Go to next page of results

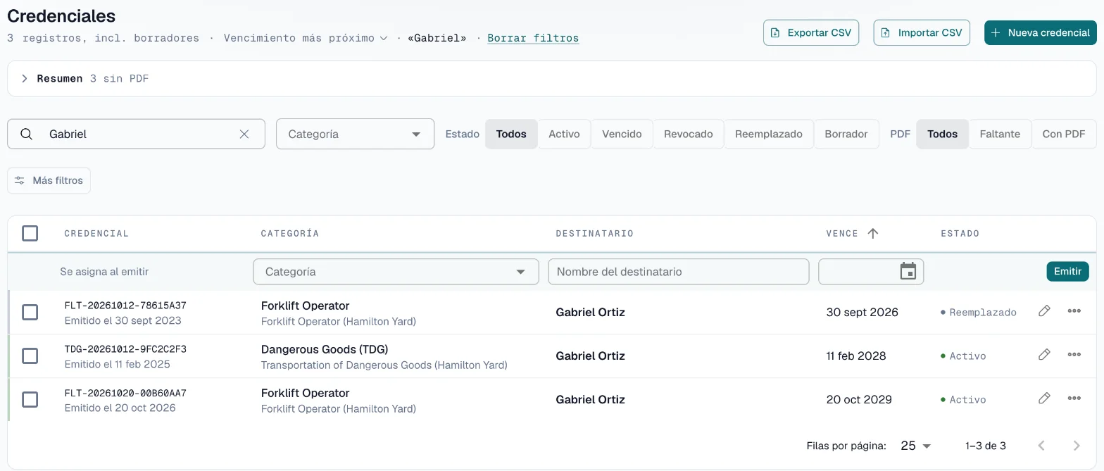coord(1076,446)
